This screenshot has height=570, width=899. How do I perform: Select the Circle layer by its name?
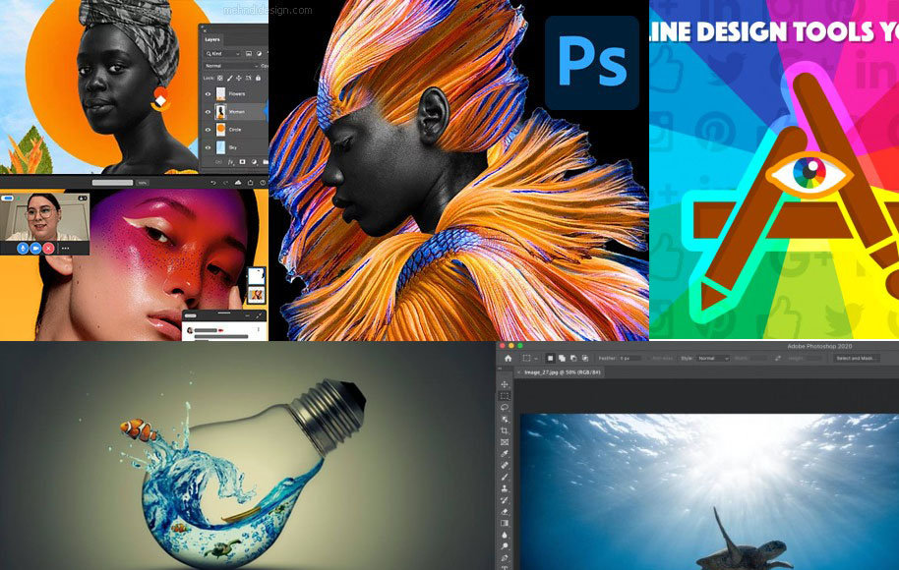(235, 130)
